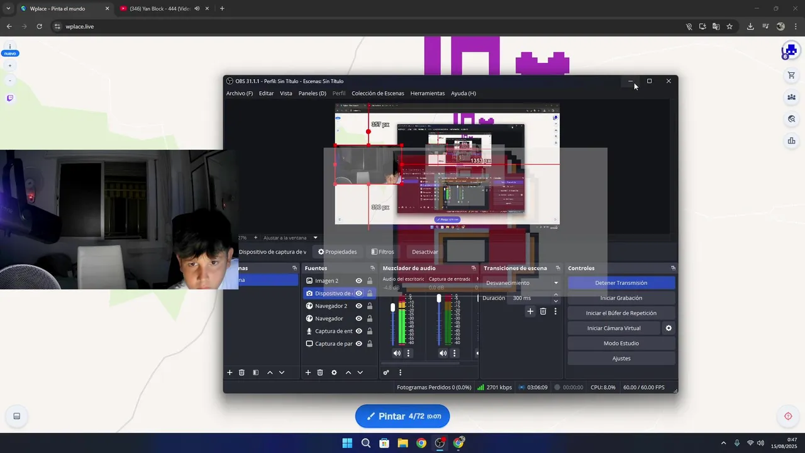Hide the Navegador 2 source
This screenshot has width=805, height=453.
click(358, 306)
